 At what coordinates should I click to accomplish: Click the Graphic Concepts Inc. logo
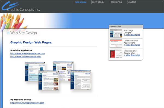coord(21,6)
